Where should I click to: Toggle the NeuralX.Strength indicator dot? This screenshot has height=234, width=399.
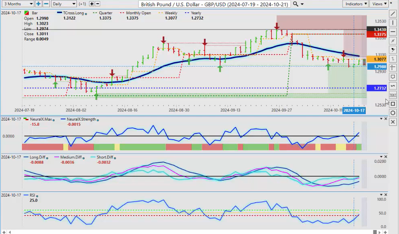pos(98,120)
